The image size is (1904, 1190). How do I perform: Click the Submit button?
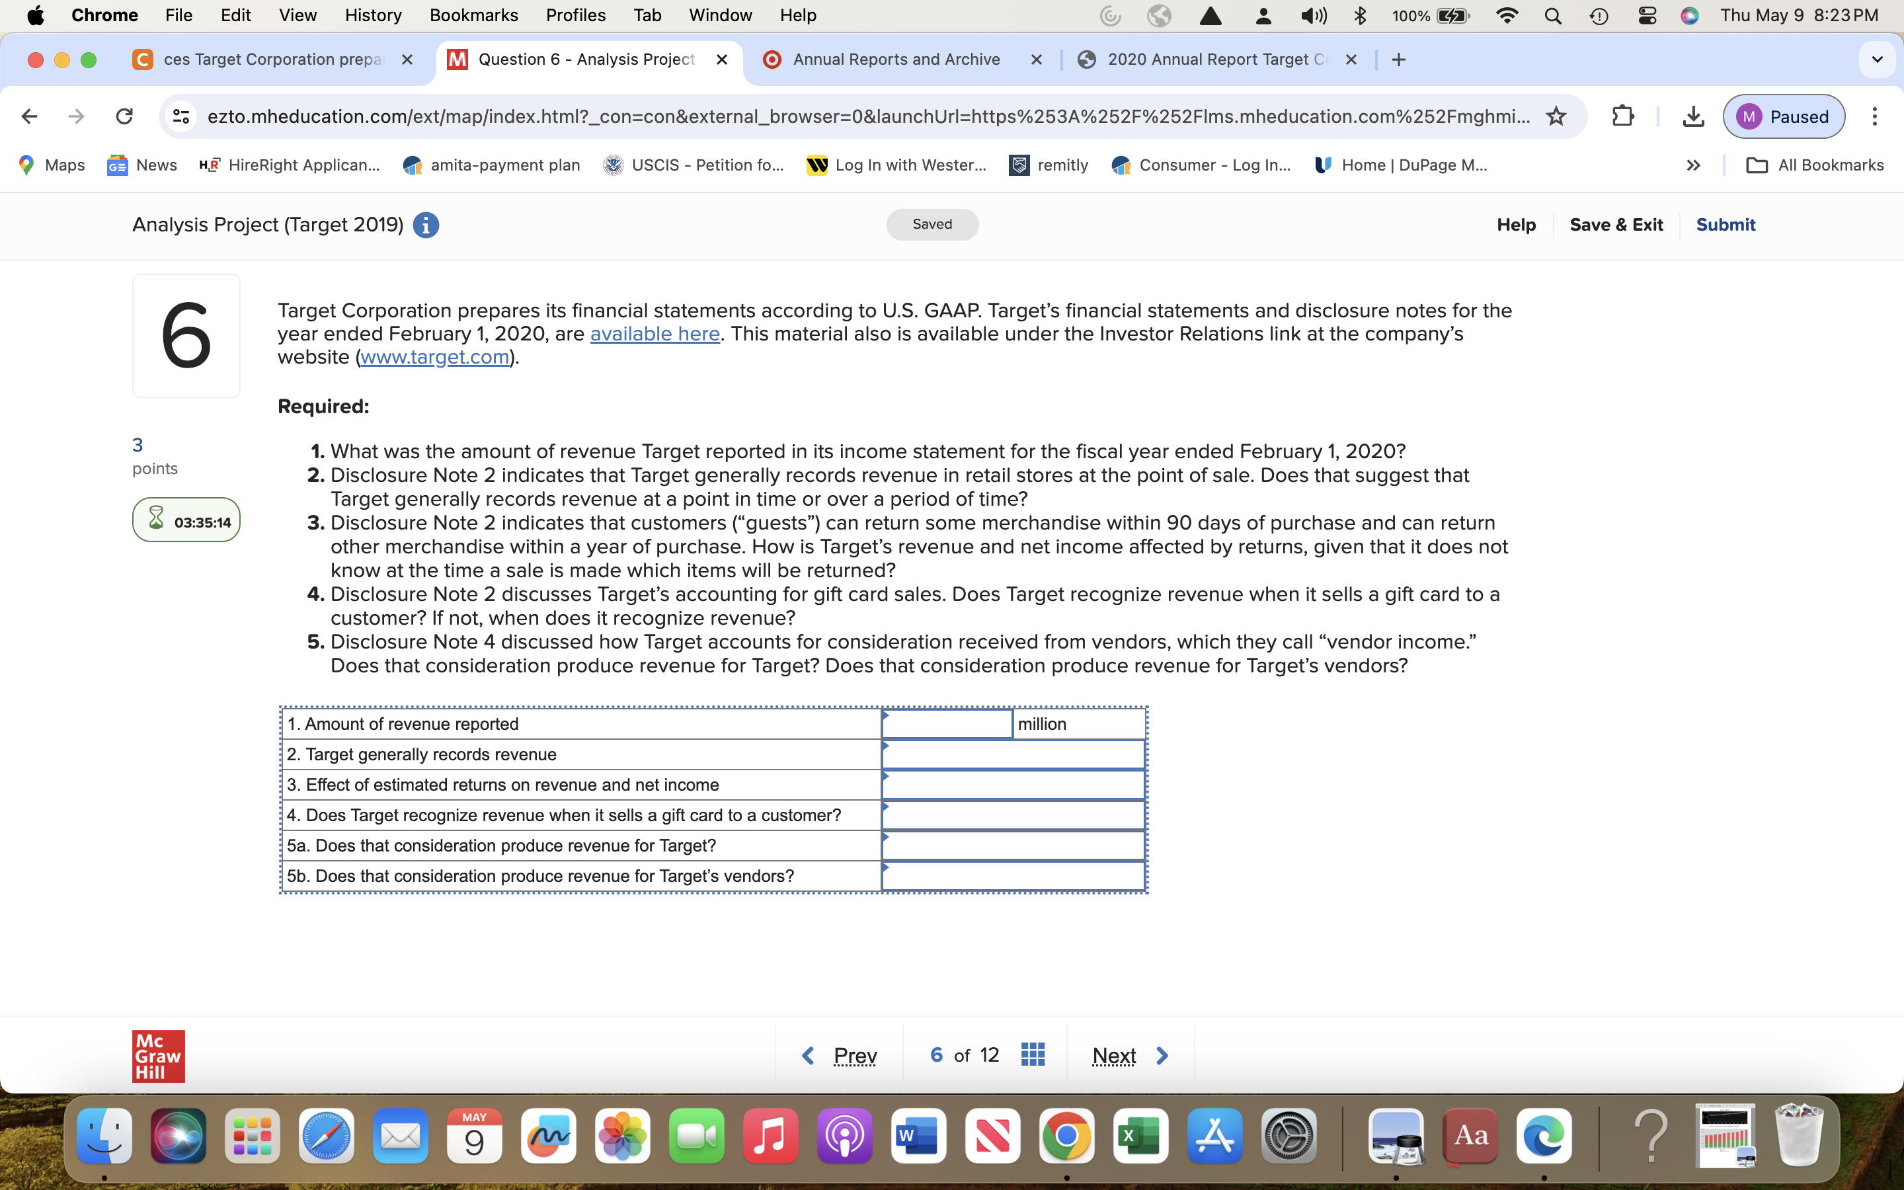click(1725, 225)
